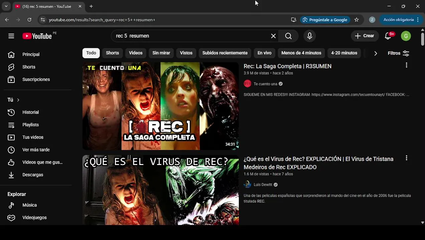Select the Shorts filter chip
425x240 pixels.
pyautogui.click(x=112, y=53)
